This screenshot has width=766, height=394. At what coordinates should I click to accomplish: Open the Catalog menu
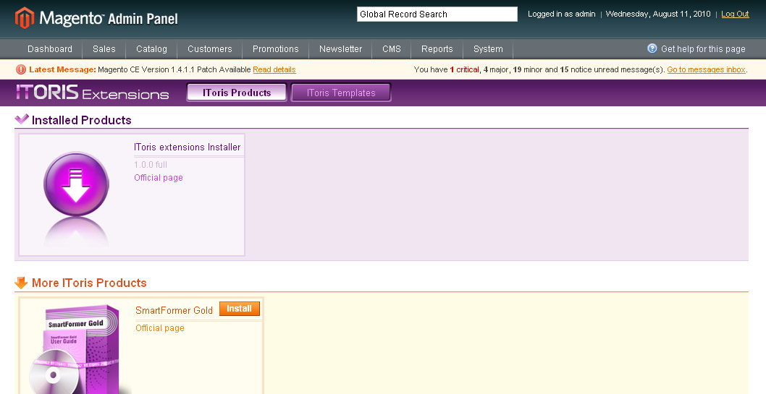(151, 48)
